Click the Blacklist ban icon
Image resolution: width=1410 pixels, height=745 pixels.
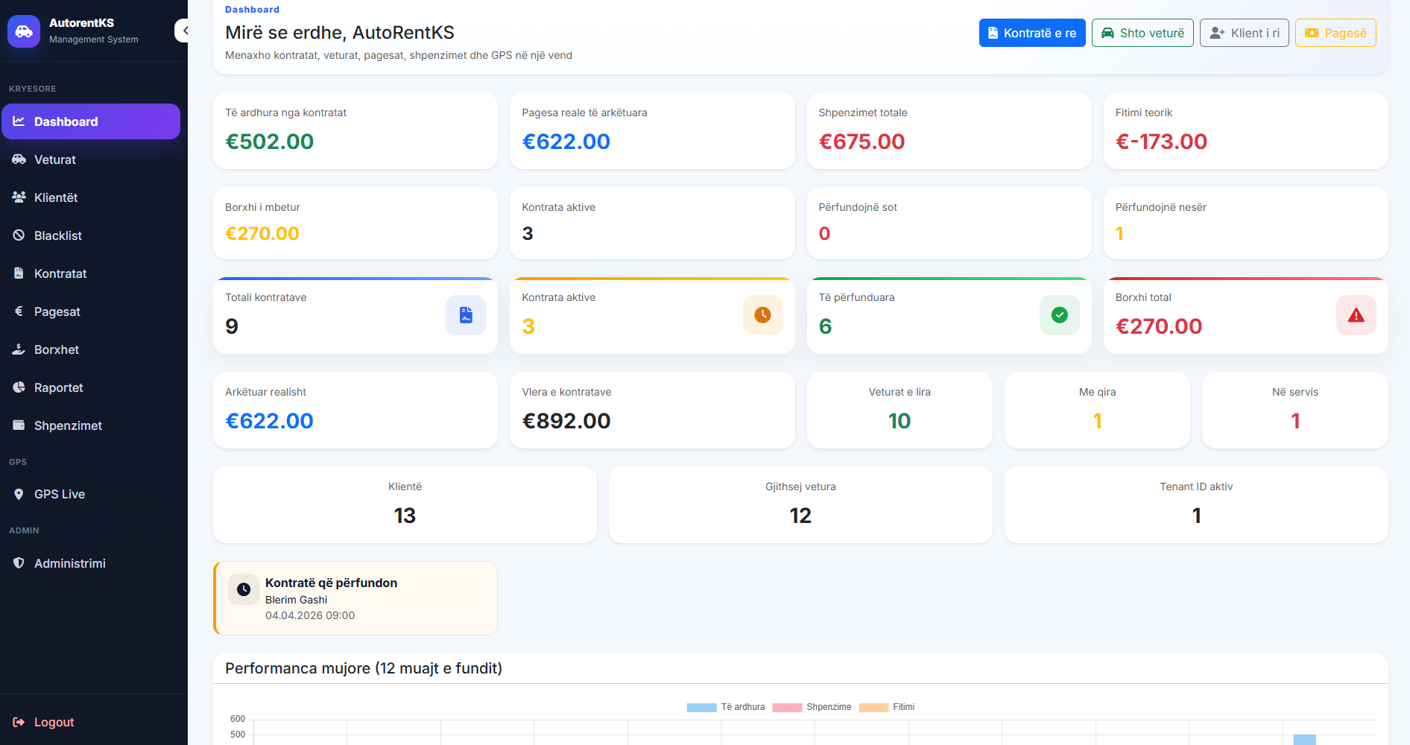[19, 235]
